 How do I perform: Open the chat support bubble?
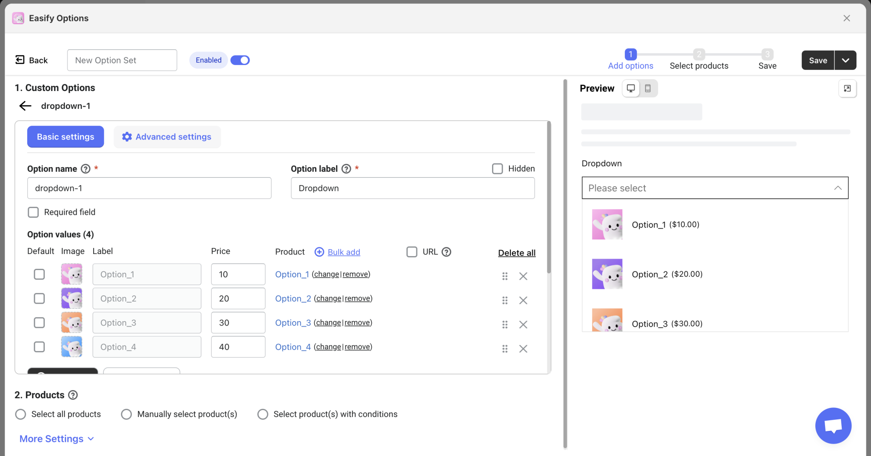(x=832, y=425)
